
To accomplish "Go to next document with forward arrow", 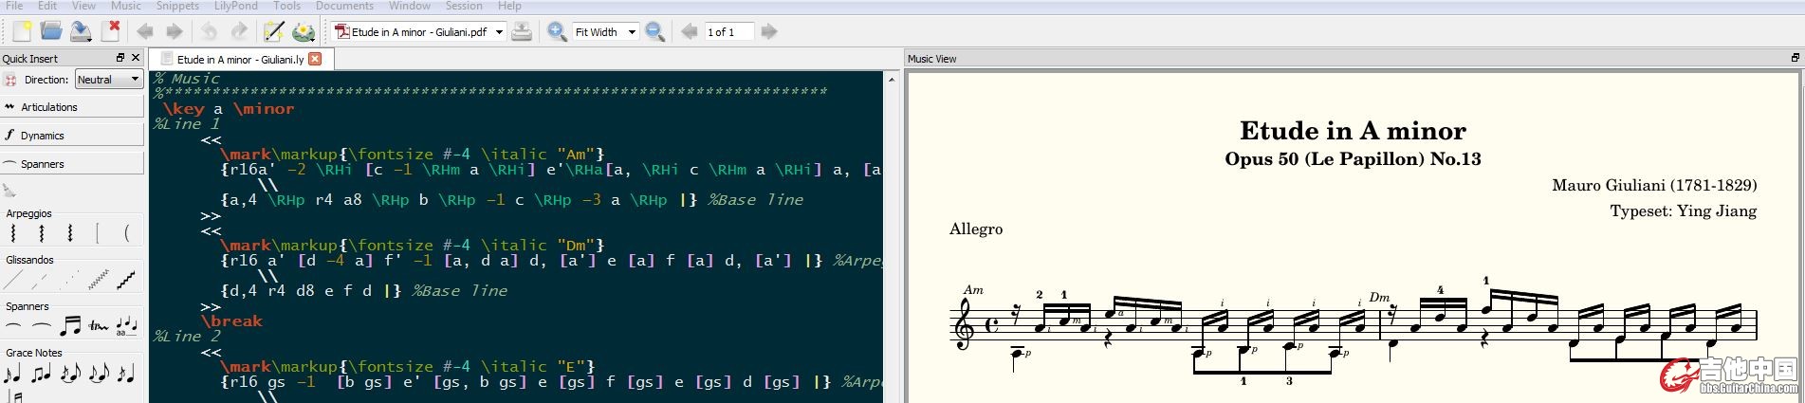I will (174, 31).
